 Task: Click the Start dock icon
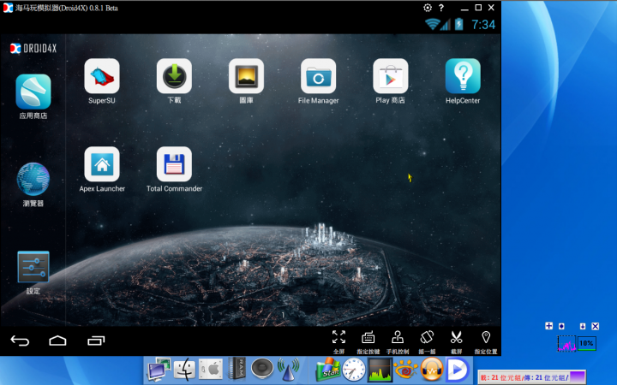click(x=327, y=370)
